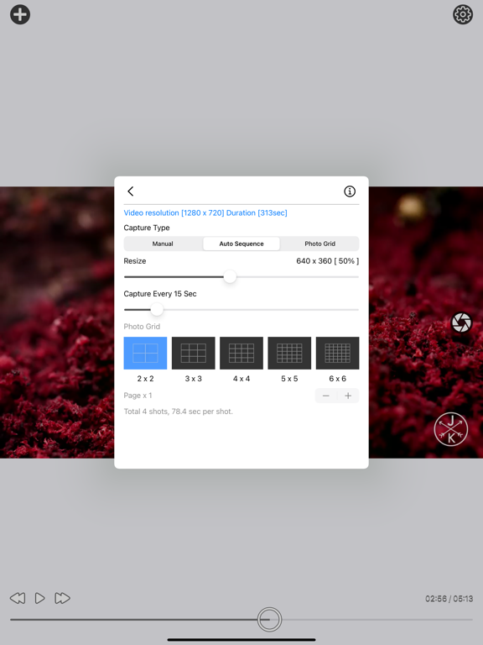This screenshot has height=645, width=483.
Task: Click the video resolution and duration text
Action: pos(205,212)
